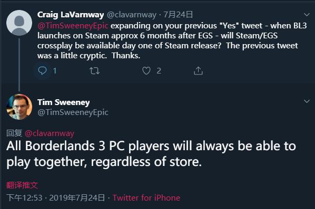The image size is (315, 209).
Task: Click the reply speech bubble icon
Action: 42,71
